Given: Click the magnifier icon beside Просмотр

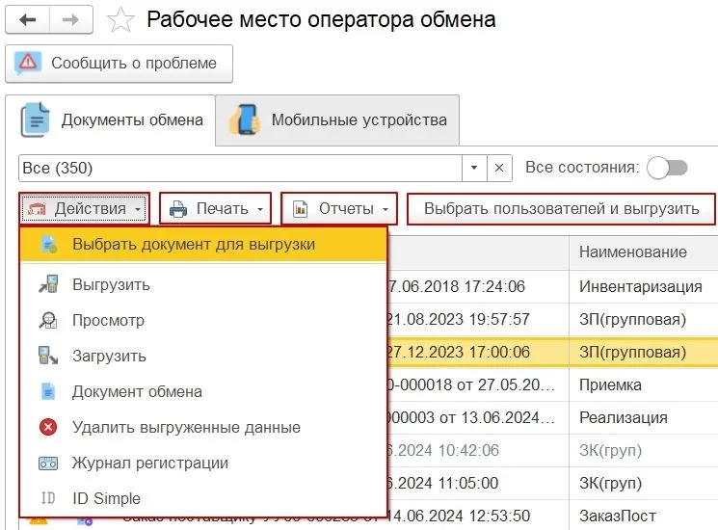Looking at the screenshot, I should [x=48, y=321].
